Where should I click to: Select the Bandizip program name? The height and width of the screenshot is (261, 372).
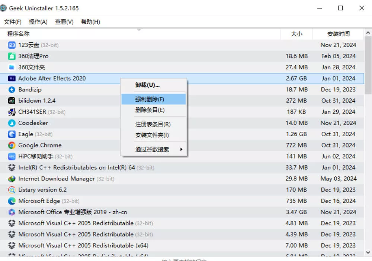pyautogui.click(x=30, y=89)
